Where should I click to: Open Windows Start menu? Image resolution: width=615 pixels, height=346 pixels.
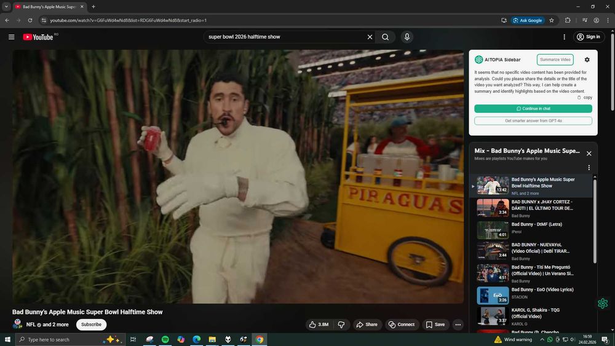[x=7, y=339]
